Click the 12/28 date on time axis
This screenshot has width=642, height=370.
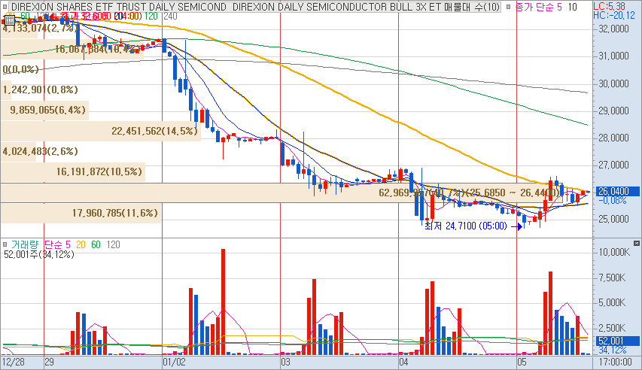tap(13, 362)
